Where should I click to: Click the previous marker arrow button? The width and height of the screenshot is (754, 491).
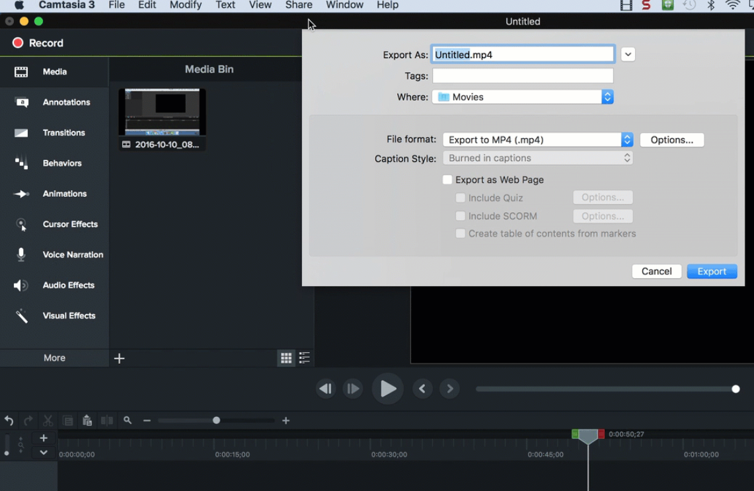click(x=422, y=389)
